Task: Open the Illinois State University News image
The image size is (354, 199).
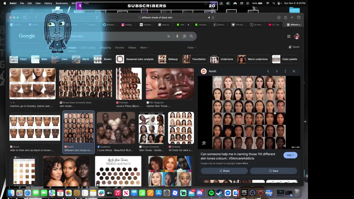Action: click(85, 84)
